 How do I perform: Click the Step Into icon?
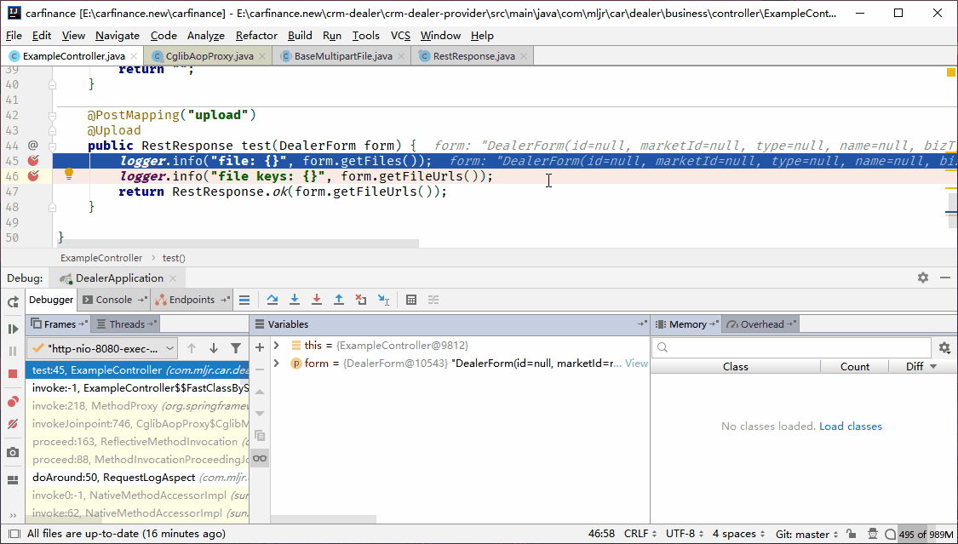(295, 300)
